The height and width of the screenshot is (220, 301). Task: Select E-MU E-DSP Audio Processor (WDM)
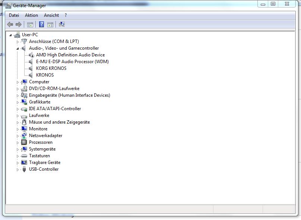point(72,62)
